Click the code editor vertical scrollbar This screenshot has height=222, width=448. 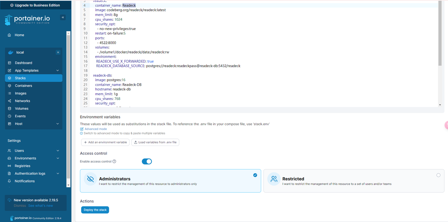pyautogui.click(x=440, y=54)
